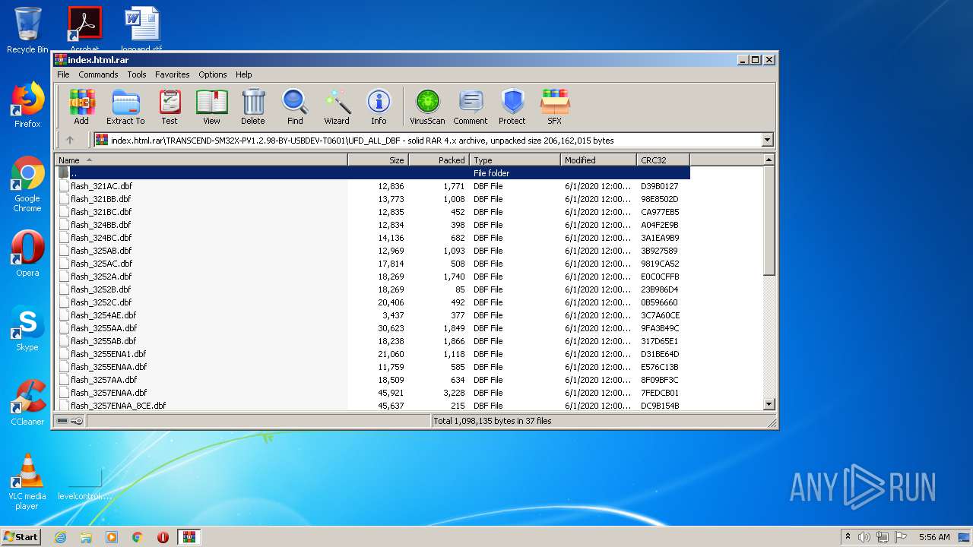Open Recycle Bin desktop icon
This screenshot has width=973, height=547.
[27, 30]
